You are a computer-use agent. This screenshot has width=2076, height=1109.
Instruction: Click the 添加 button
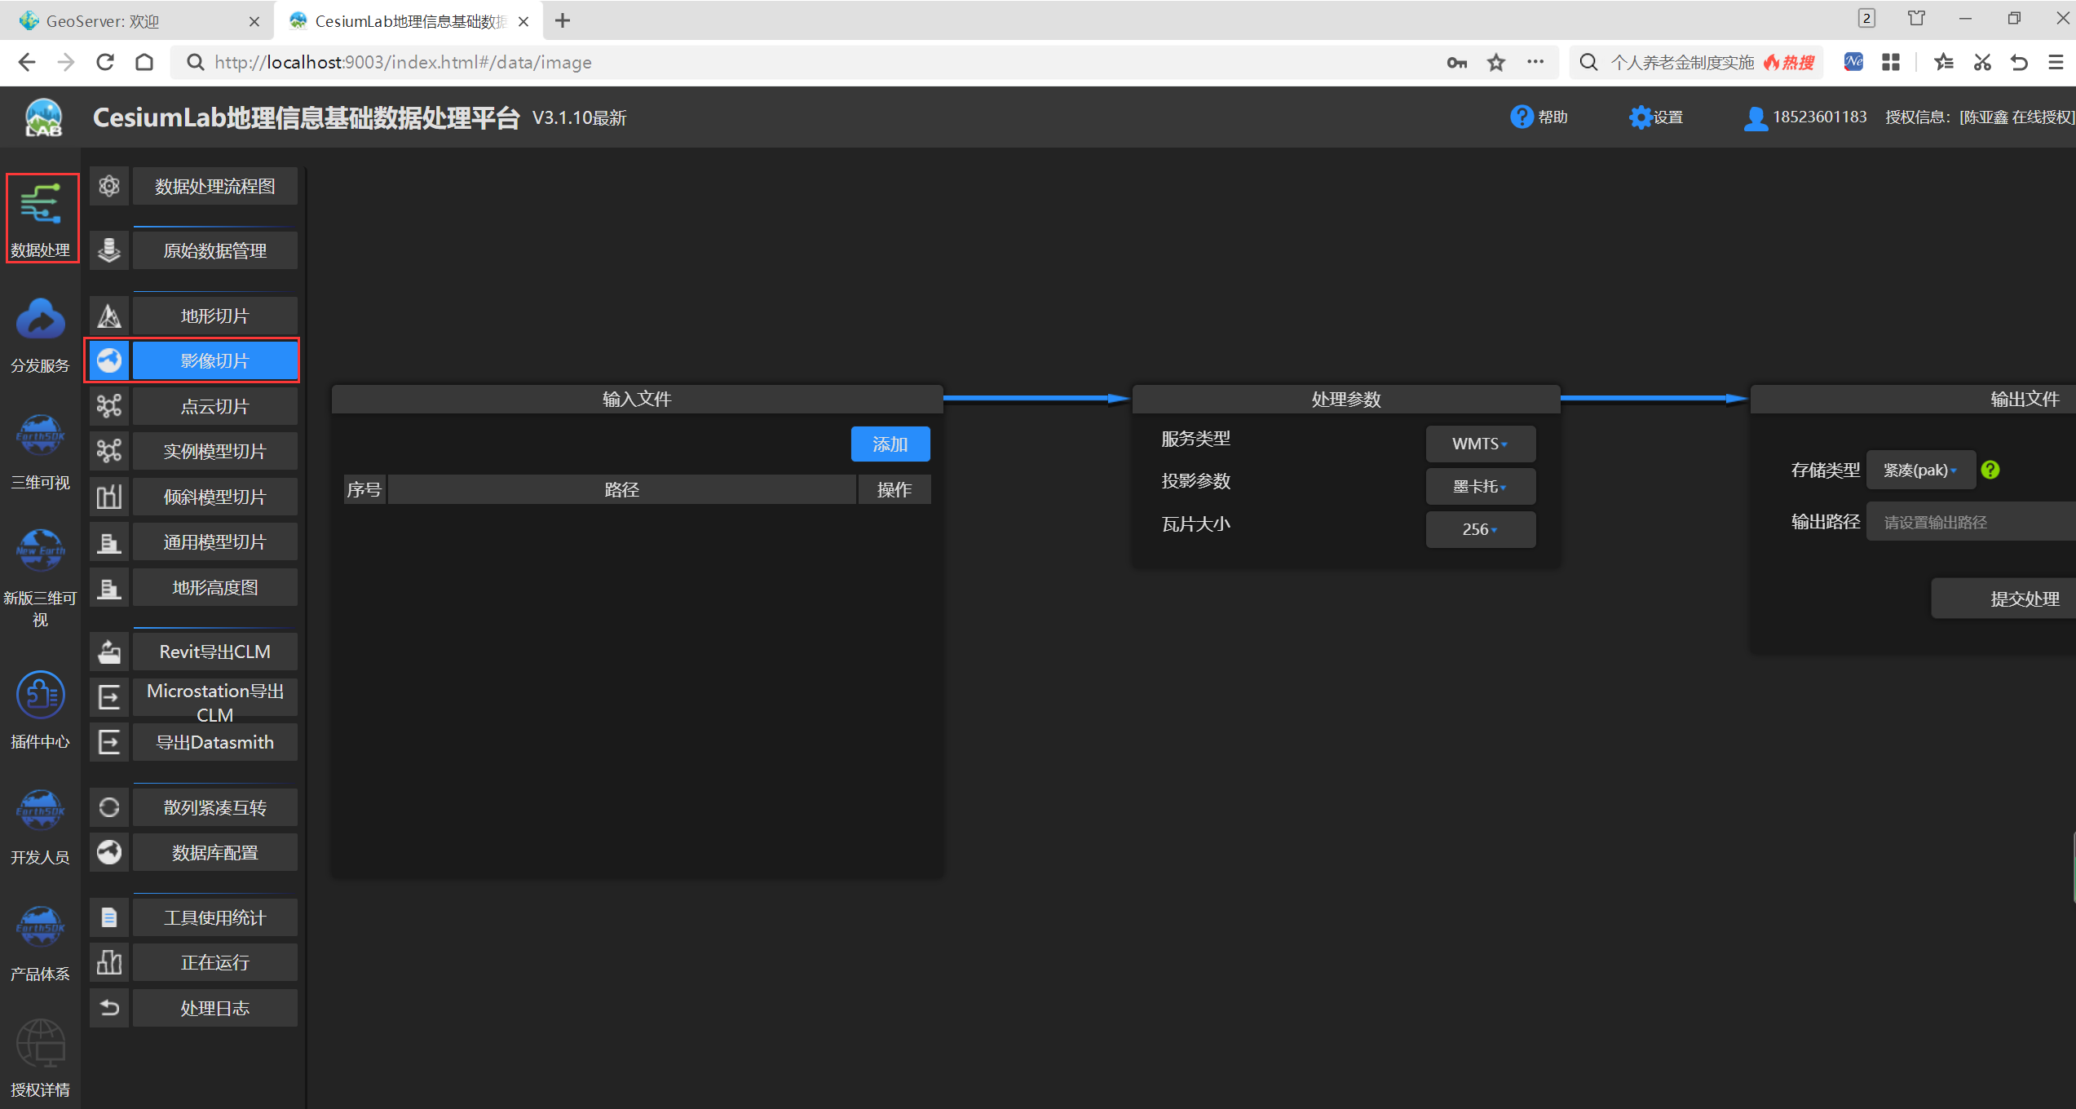[890, 444]
